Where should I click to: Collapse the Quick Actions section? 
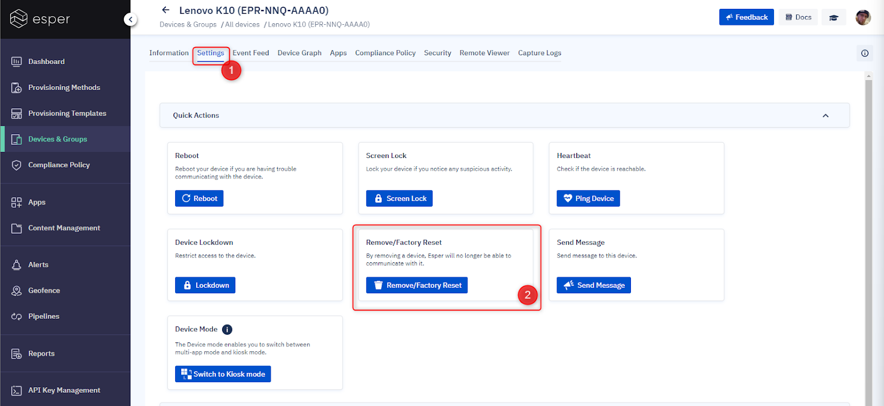click(x=825, y=115)
